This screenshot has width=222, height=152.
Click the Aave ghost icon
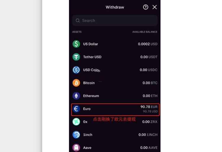pos(76,148)
